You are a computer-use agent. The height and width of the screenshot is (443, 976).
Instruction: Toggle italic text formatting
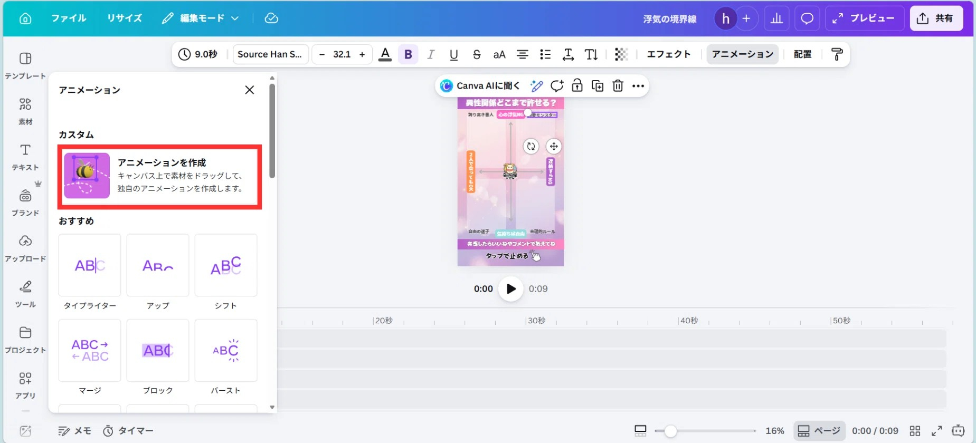[431, 54]
